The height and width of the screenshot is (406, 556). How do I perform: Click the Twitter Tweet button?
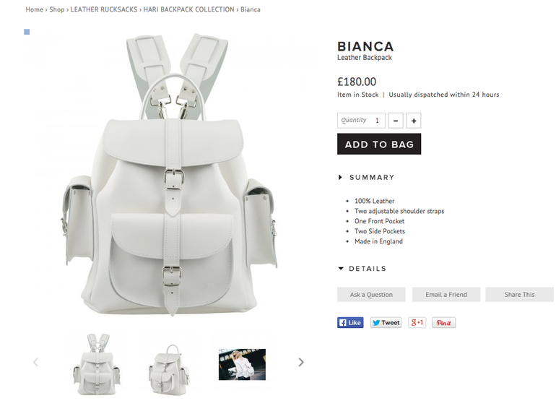[x=386, y=323]
